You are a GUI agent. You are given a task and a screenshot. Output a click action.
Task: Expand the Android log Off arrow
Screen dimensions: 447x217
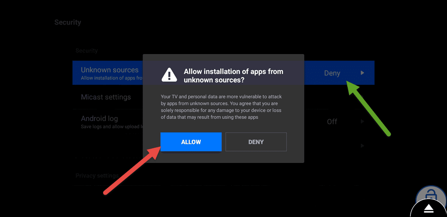click(362, 121)
